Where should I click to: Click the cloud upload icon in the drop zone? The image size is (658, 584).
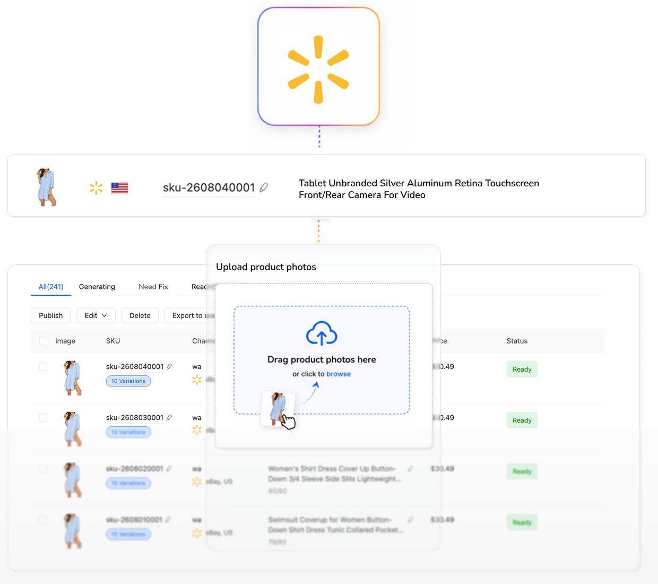(x=322, y=333)
